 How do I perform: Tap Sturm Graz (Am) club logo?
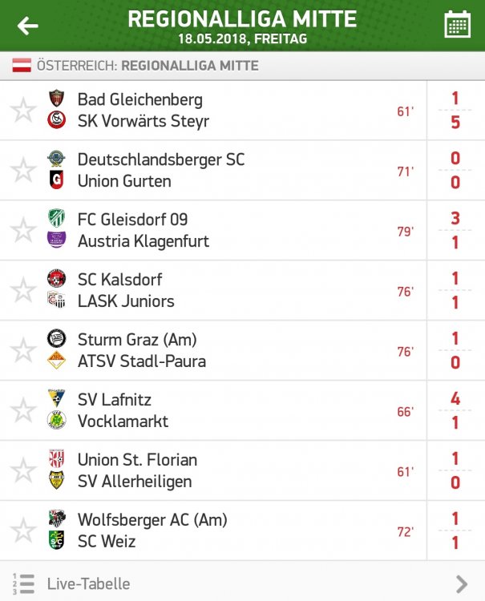(x=57, y=339)
